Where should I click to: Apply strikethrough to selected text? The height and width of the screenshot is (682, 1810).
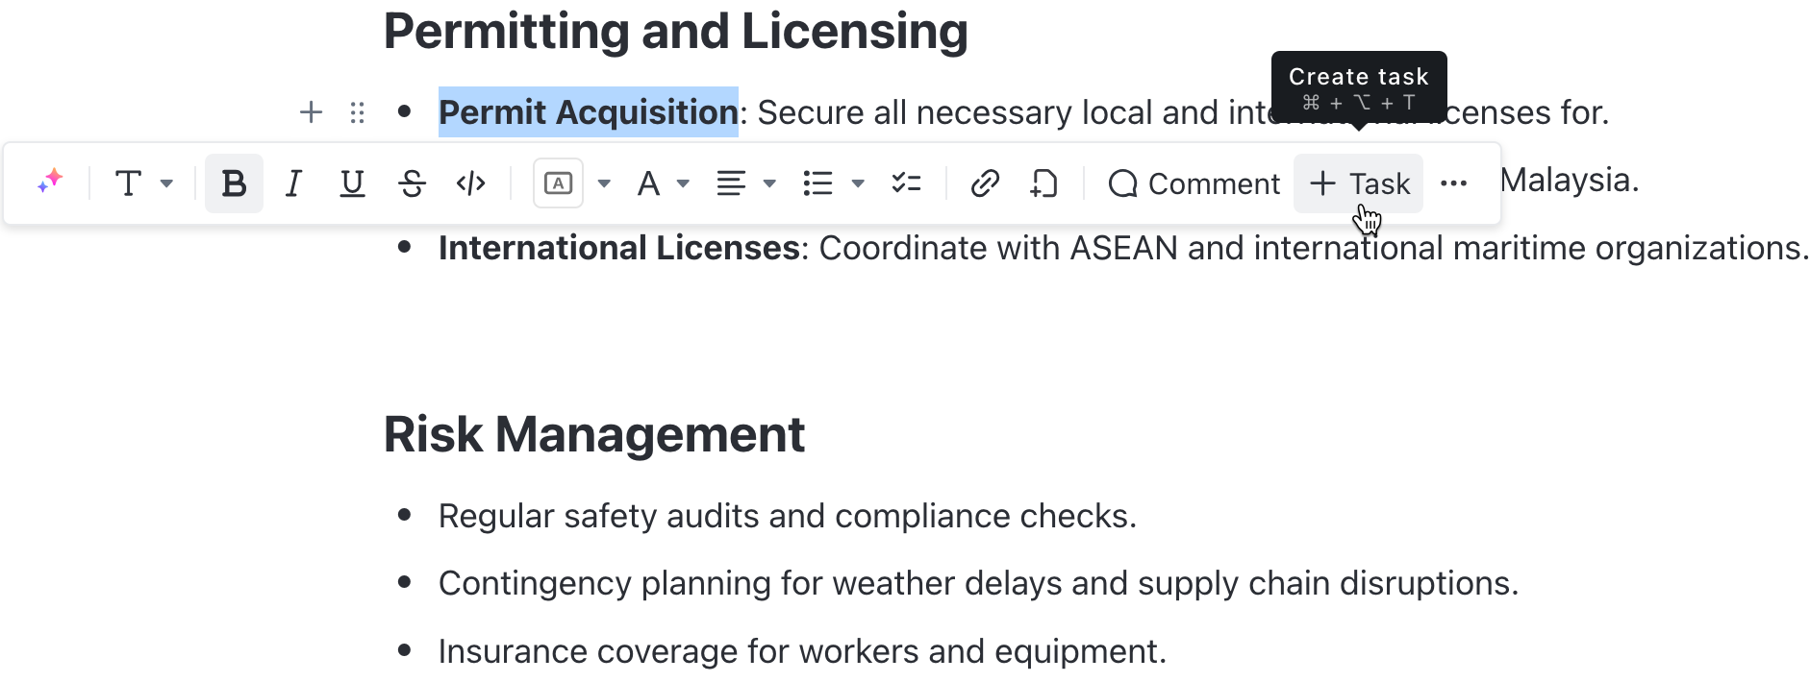pos(412,183)
